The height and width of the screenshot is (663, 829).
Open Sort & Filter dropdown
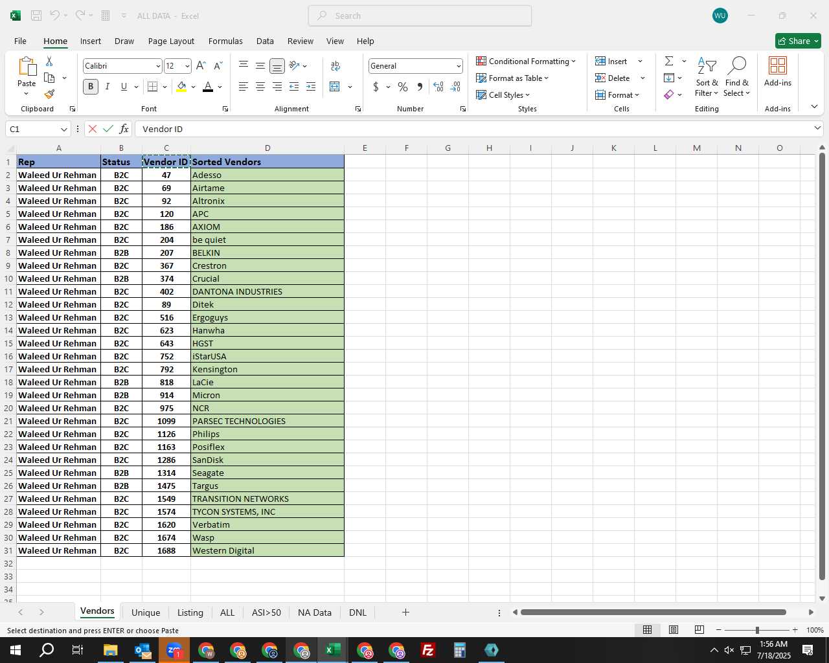pyautogui.click(x=707, y=77)
